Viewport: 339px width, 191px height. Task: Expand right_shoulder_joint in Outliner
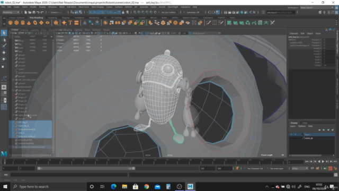(13, 115)
